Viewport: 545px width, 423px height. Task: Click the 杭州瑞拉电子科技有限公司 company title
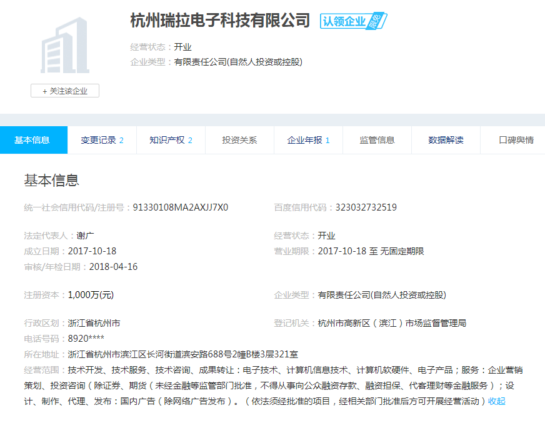click(x=220, y=21)
